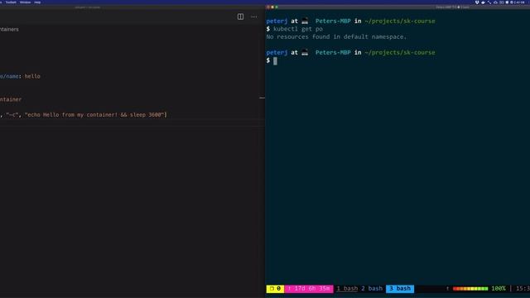The height and width of the screenshot is (298, 530).
Task: Open the Window menu in the menu bar
Action: (25, 2)
